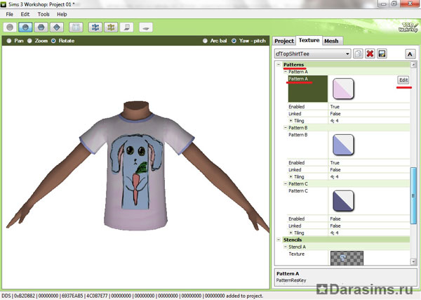
Task: Click Linked value False under Pattern A
Action: [x=335, y=114]
